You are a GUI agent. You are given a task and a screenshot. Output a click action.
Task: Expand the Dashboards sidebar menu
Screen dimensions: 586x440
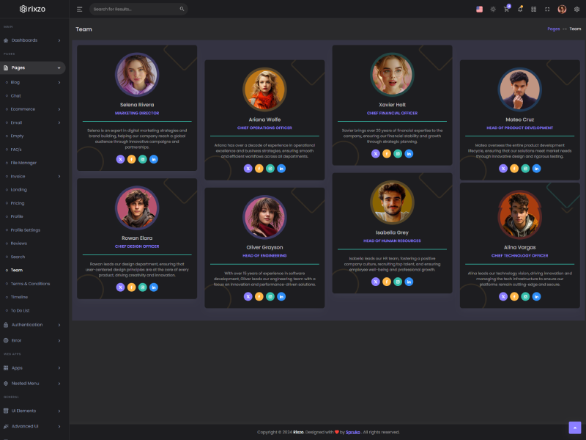point(33,40)
